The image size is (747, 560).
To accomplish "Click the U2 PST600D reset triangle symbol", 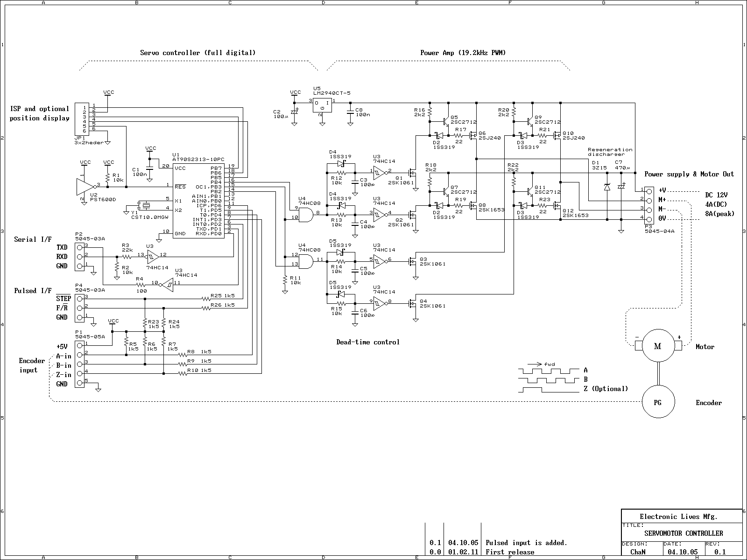I will click(x=85, y=185).
